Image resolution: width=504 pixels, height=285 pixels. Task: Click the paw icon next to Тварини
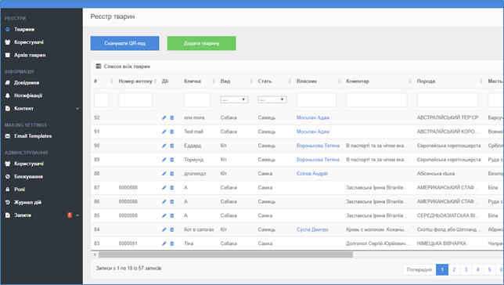point(8,29)
